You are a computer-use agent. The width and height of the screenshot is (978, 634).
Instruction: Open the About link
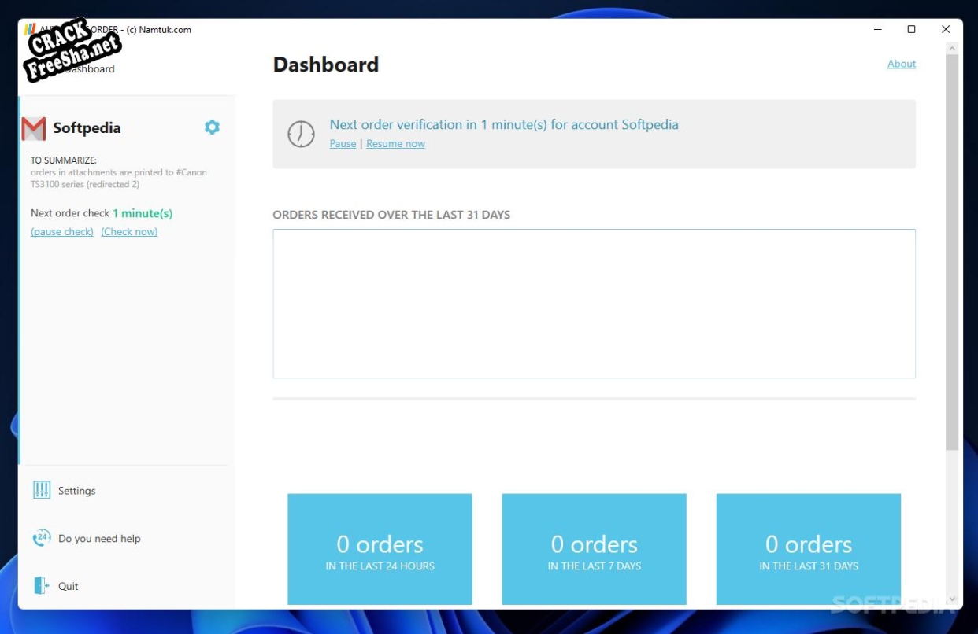point(901,64)
